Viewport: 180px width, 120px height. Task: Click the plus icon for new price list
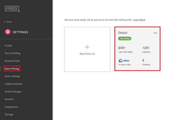pyautogui.click(x=87, y=47)
